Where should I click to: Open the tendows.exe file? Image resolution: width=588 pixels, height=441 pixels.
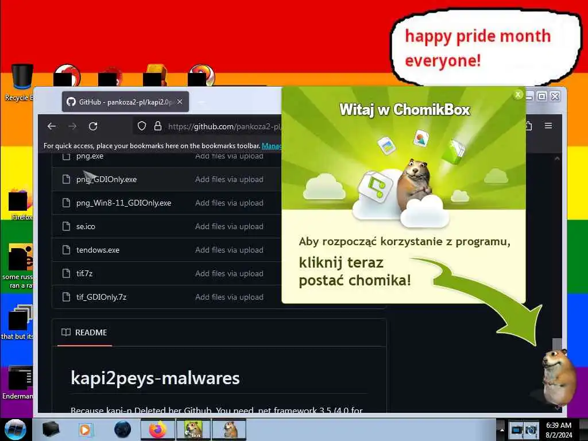[98, 250]
